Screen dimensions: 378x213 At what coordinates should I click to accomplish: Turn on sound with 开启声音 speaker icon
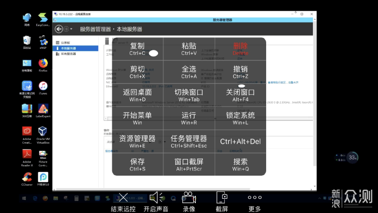(x=156, y=202)
